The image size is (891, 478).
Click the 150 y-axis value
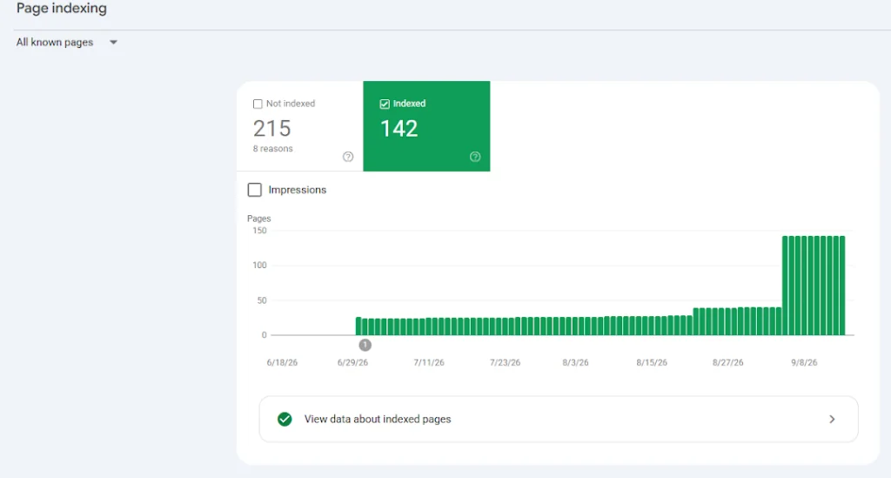[x=259, y=231]
